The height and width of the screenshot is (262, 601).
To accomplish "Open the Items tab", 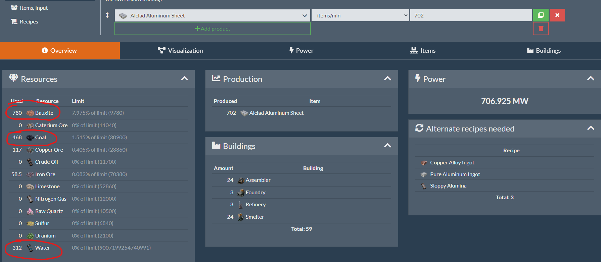I will [x=423, y=51].
